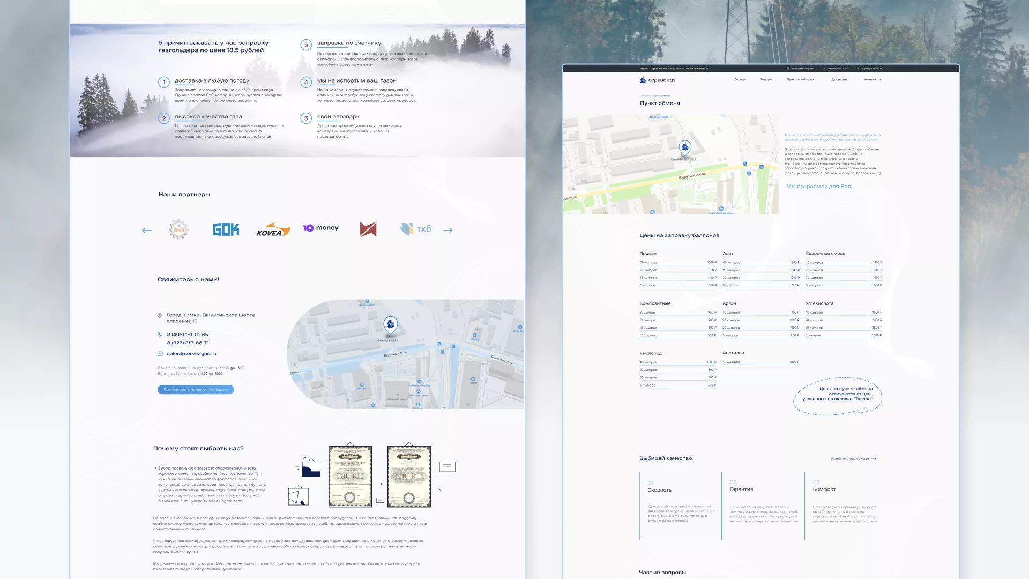Open the Контакты menu item
The width and height of the screenshot is (1029, 579).
click(x=873, y=79)
